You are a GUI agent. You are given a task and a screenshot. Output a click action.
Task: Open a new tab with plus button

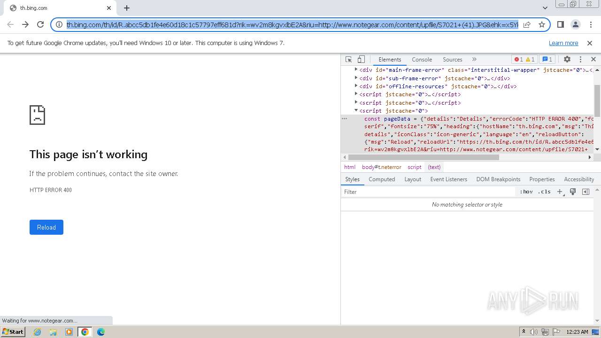[x=127, y=8]
